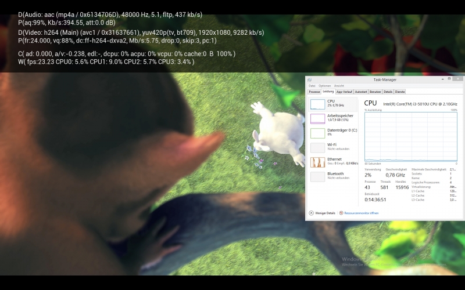Image resolution: width=465 pixels, height=290 pixels.
Task: Click the 0,78 GHz speed value
Action: pos(395,175)
